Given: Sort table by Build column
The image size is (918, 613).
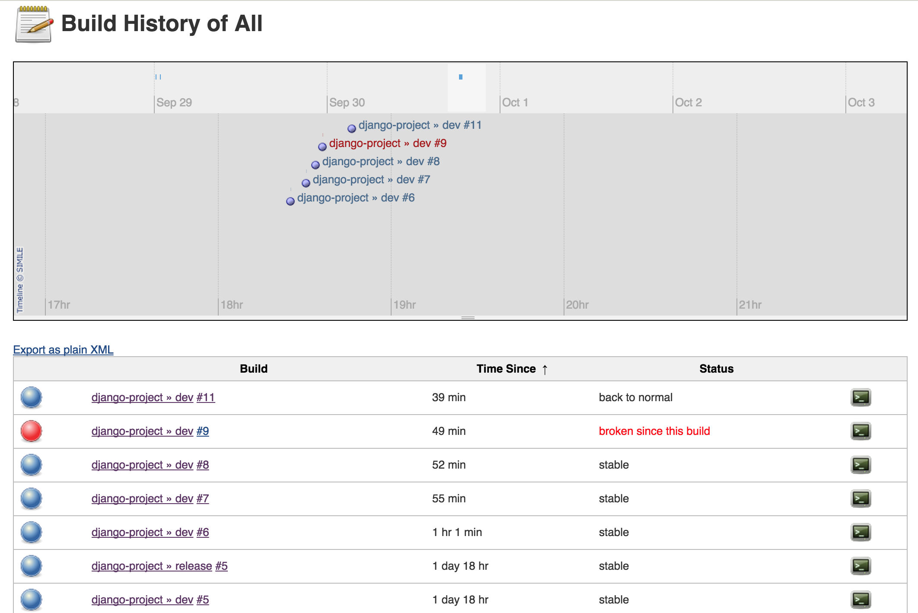Looking at the screenshot, I should pos(254,369).
